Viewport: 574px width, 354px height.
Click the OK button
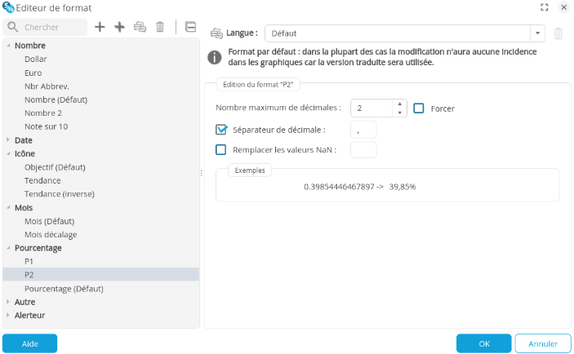[483, 343]
